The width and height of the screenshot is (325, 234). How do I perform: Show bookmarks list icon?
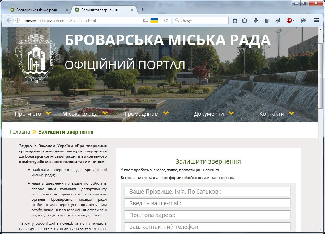(x=245, y=20)
